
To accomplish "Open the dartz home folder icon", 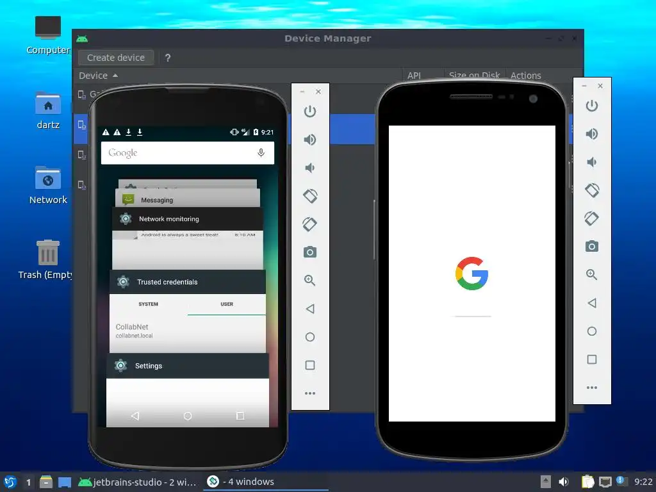I will tap(48, 110).
